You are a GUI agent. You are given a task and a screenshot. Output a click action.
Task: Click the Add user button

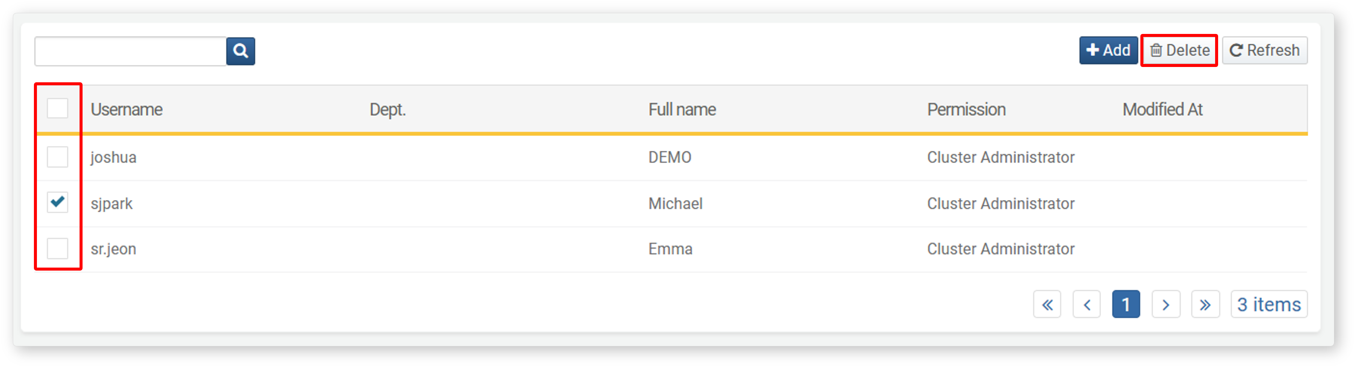[x=1108, y=50]
